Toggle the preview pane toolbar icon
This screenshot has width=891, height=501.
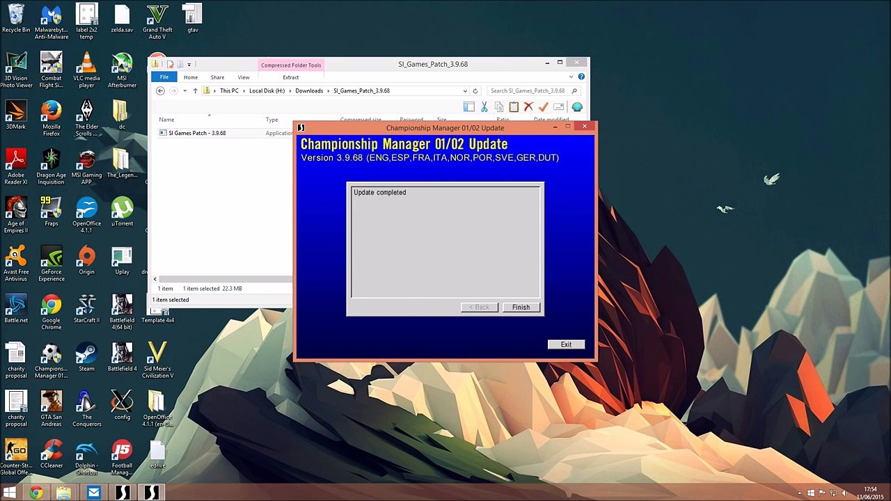point(469,106)
